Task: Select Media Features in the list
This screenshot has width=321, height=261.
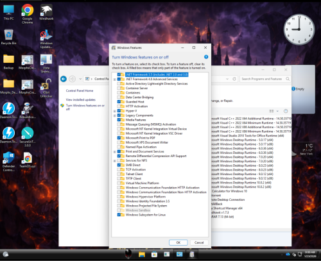Action: (135, 120)
